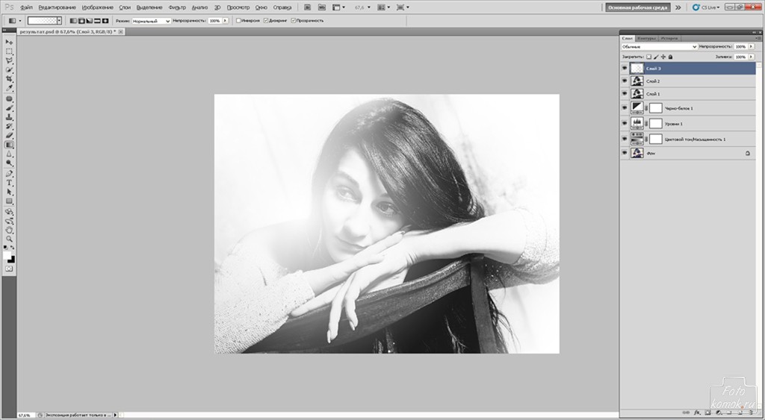
Task: Switch to the Контуры tab
Action: pyautogui.click(x=647, y=38)
